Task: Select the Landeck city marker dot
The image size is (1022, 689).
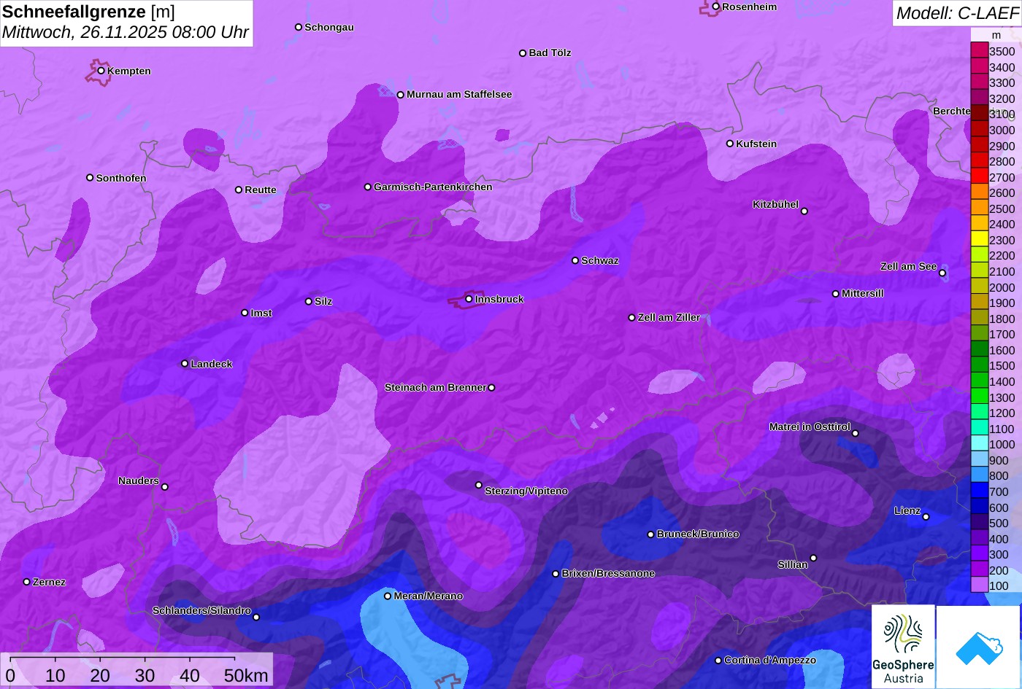Action: [x=185, y=364]
